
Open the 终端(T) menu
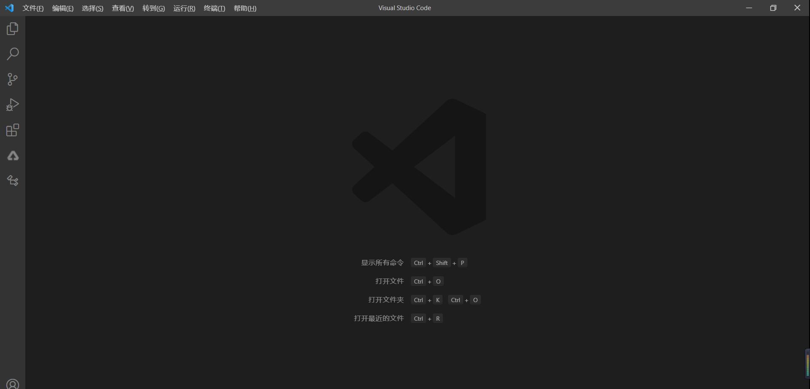[x=214, y=8]
